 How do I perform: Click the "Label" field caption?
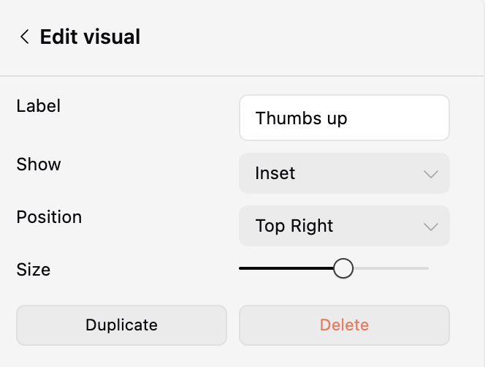click(39, 106)
